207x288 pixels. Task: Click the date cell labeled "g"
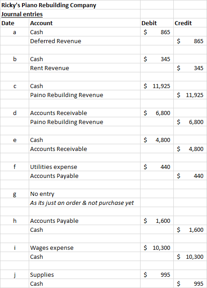point(14,194)
